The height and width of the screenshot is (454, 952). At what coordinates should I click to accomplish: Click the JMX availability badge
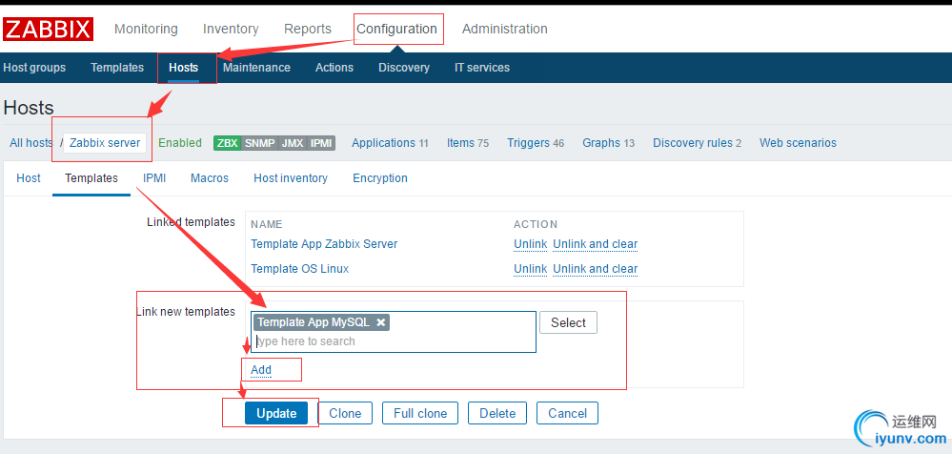point(293,143)
